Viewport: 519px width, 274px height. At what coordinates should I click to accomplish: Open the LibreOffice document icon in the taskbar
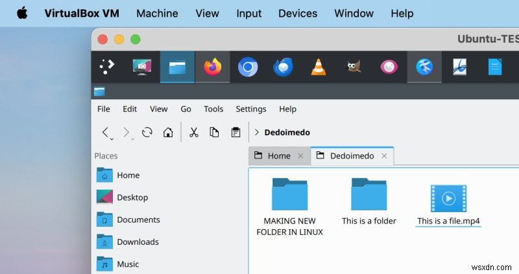point(459,67)
